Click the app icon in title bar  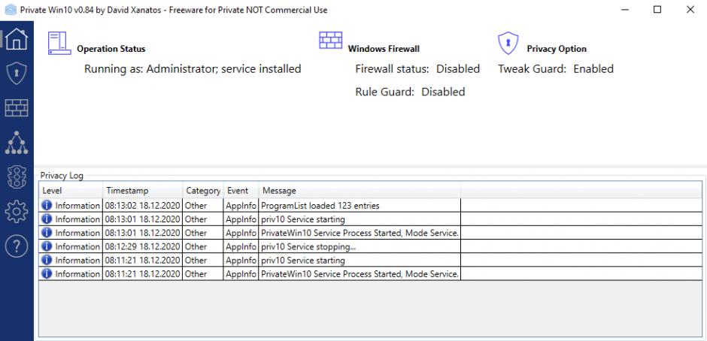coord(11,10)
